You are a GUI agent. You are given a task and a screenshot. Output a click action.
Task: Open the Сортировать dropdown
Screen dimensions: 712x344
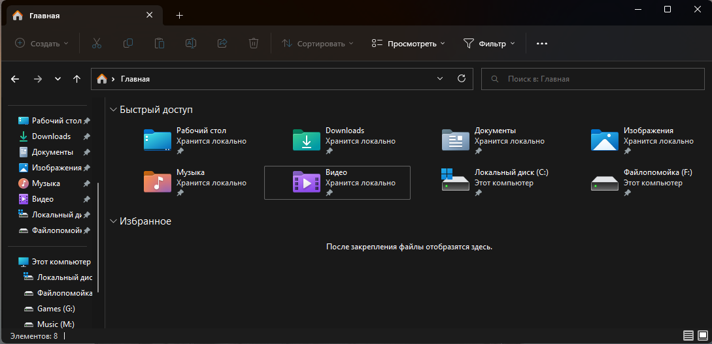click(317, 44)
